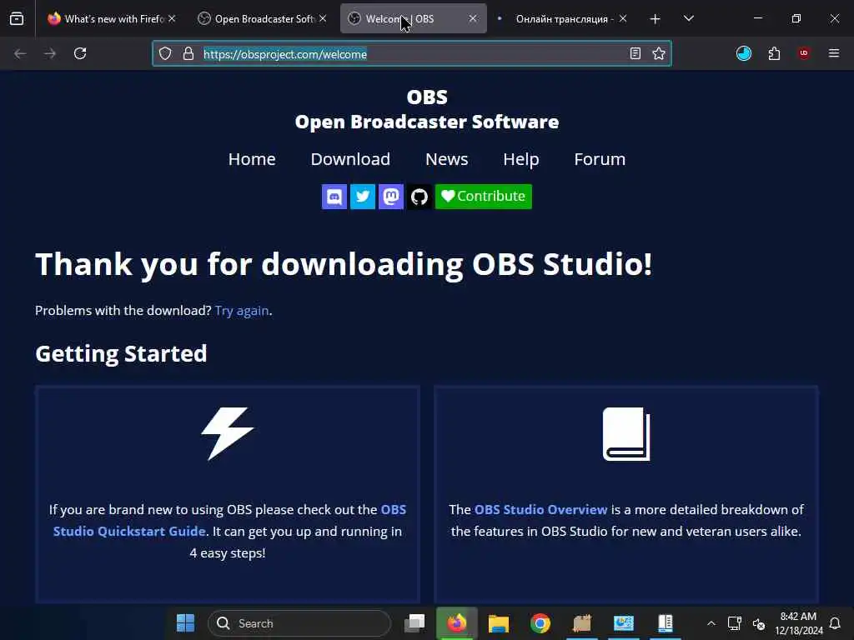Image resolution: width=854 pixels, height=640 pixels.
Task: Click the network display tray icon
Action: click(734, 623)
